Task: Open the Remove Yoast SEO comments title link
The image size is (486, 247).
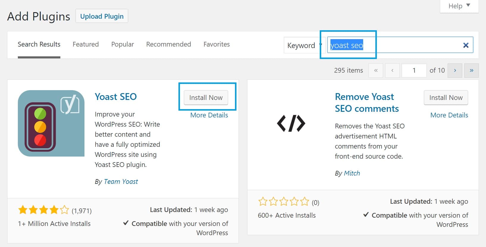Action: coord(367,103)
